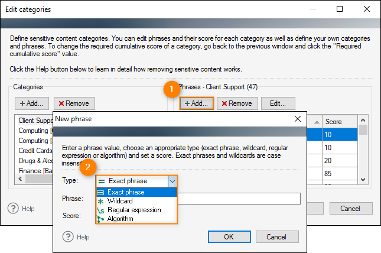The height and width of the screenshot is (253, 381).
Task: Choose Wildcard type from the list
Action: 136,201
